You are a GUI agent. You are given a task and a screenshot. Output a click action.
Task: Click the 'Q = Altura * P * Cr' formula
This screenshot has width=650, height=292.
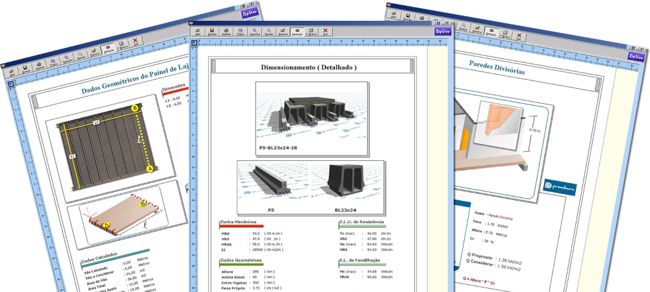479,281
